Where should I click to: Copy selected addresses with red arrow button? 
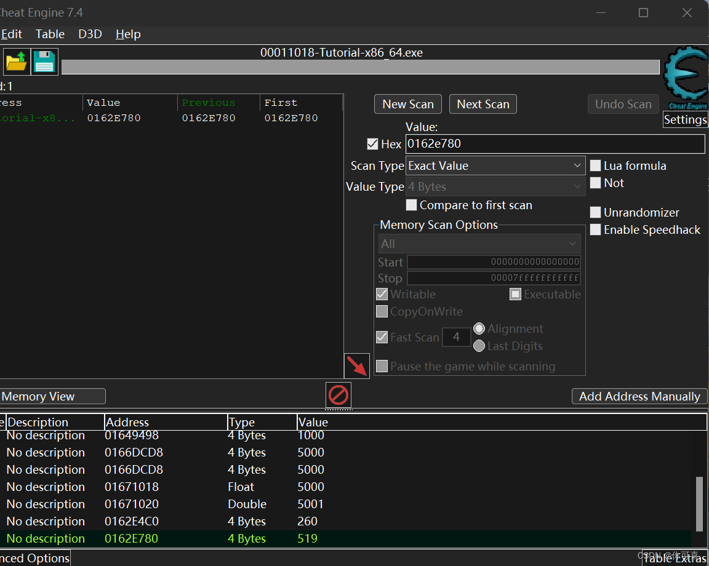(x=357, y=365)
